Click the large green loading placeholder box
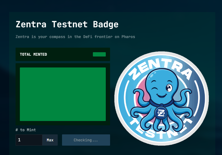222x155 pixels. point(63,94)
